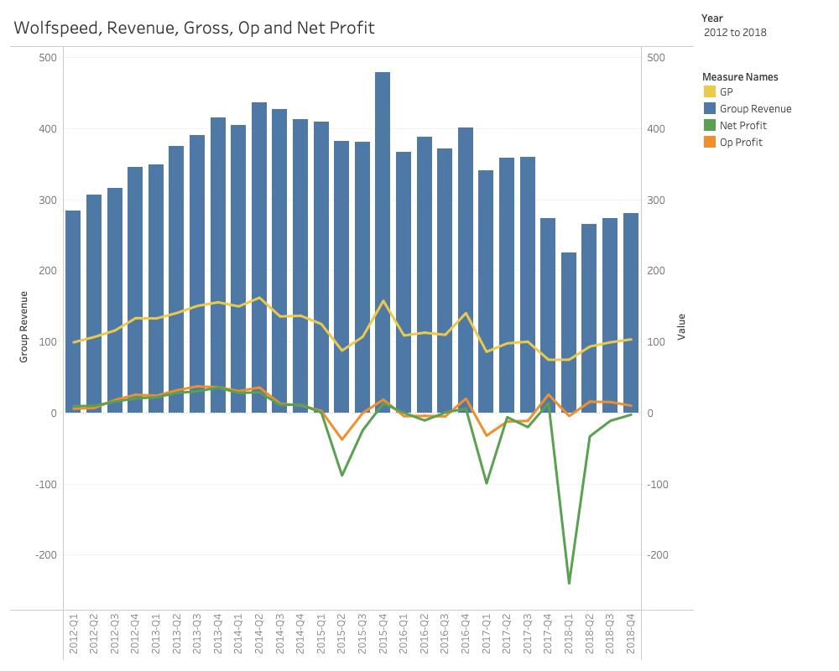Select the 2018-Q4 revenue bar
839x671 pixels.
(x=631, y=313)
